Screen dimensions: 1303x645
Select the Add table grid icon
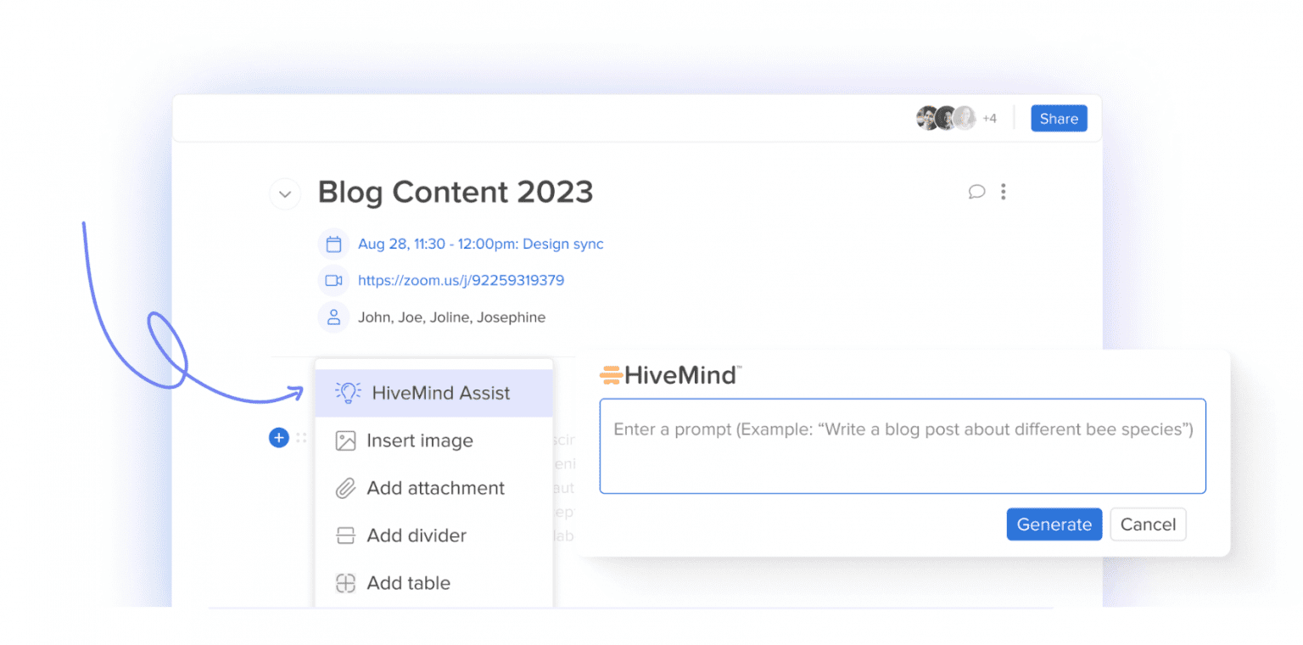pyautogui.click(x=344, y=583)
